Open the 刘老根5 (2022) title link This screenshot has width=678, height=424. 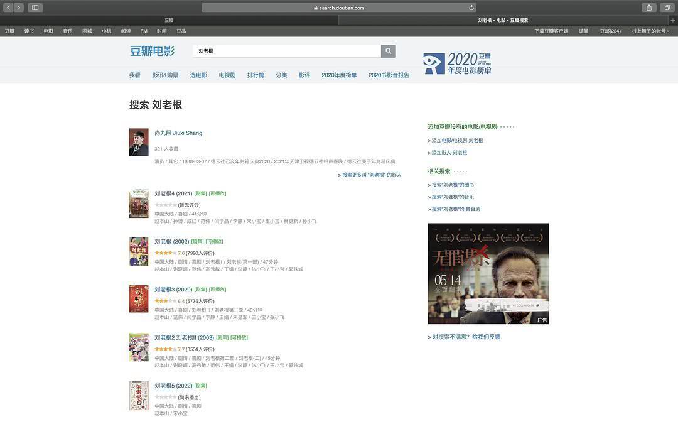[x=173, y=386]
